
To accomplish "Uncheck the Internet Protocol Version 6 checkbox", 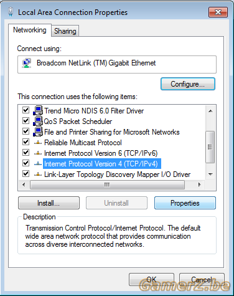I will point(26,153).
